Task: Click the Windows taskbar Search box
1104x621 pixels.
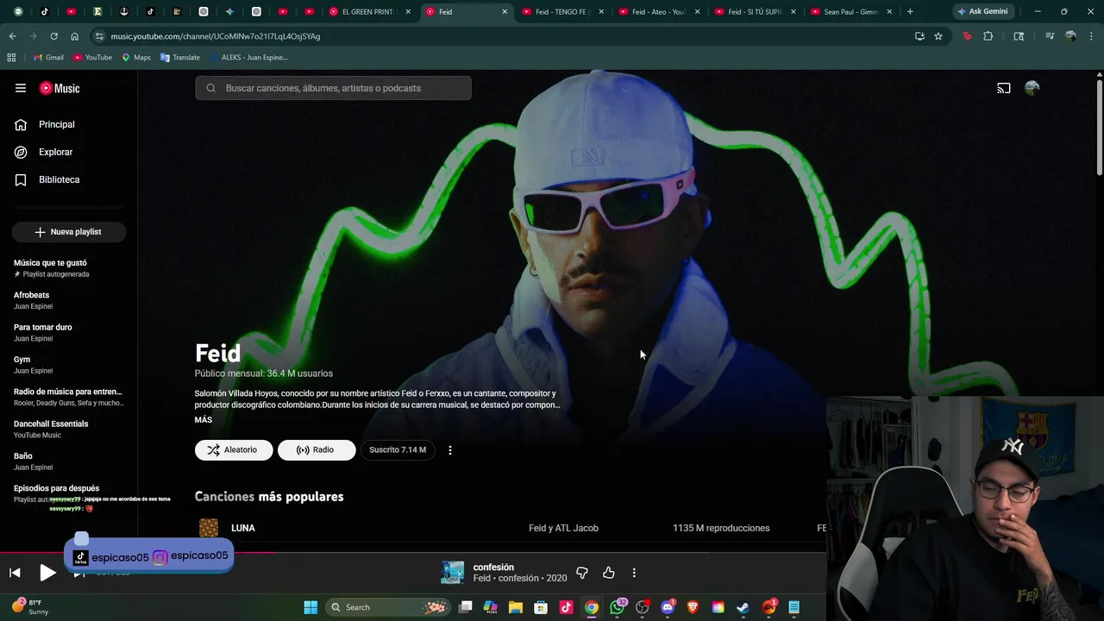Action: coord(387,607)
